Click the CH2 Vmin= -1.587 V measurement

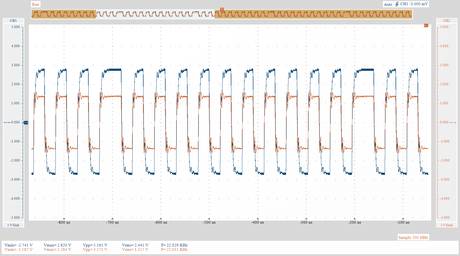(18, 249)
